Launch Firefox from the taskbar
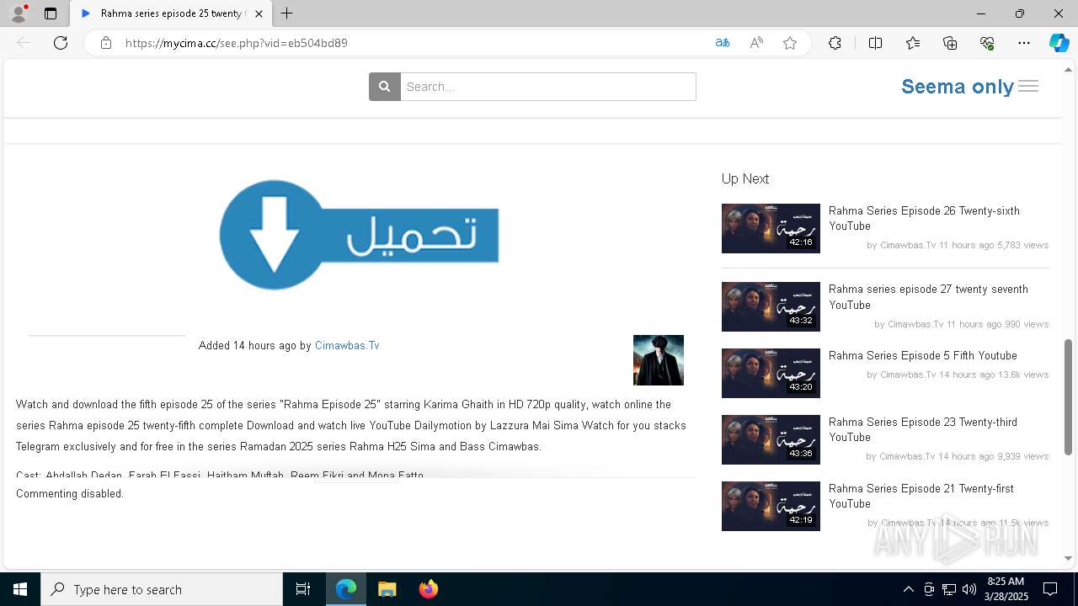Viewport: 1078px width, 606px height. pos(428,589)
